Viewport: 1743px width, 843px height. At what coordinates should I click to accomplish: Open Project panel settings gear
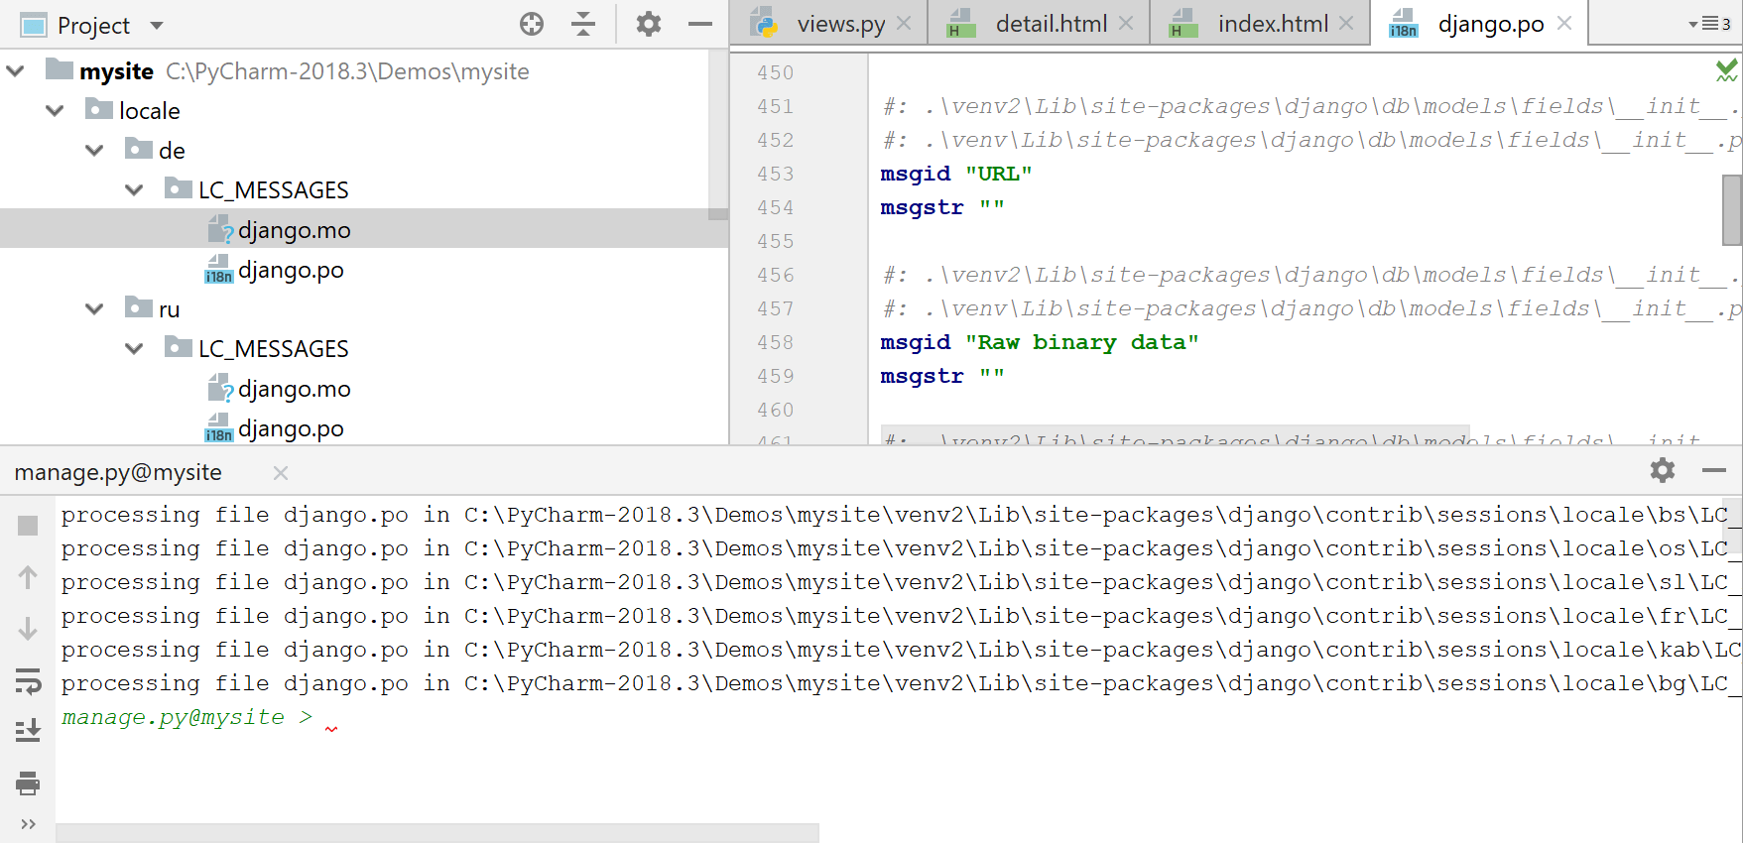(648, 25)
